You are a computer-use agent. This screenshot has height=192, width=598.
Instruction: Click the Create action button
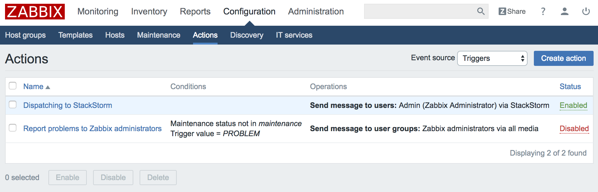click(563, 58)
